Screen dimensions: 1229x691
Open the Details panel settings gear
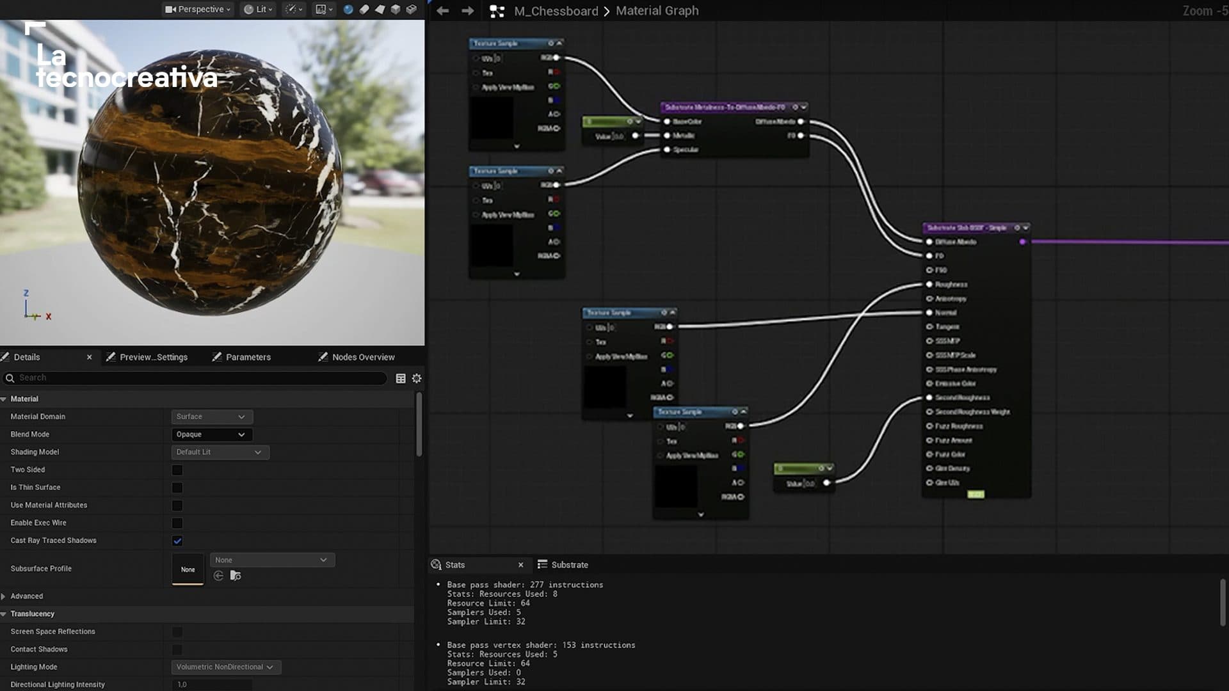coord(417,378)
